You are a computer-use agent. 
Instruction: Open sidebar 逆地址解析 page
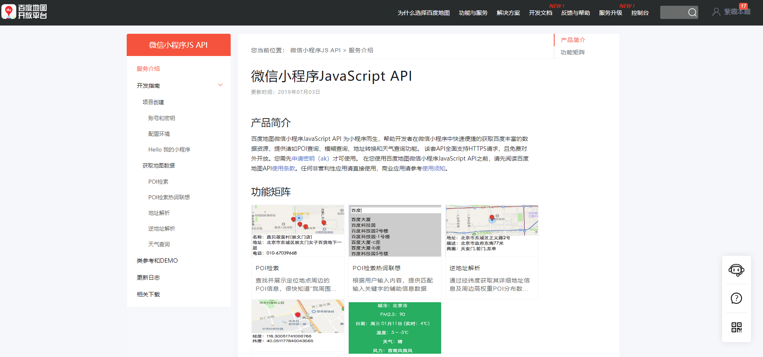coord(162,229)
